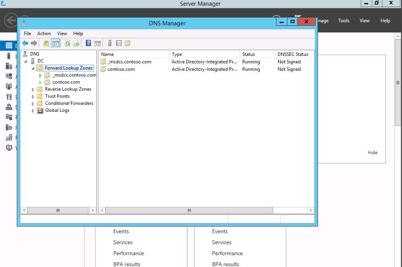Open the View menu in DNS Manager
The image size is (402, 267).
(62, 34)
